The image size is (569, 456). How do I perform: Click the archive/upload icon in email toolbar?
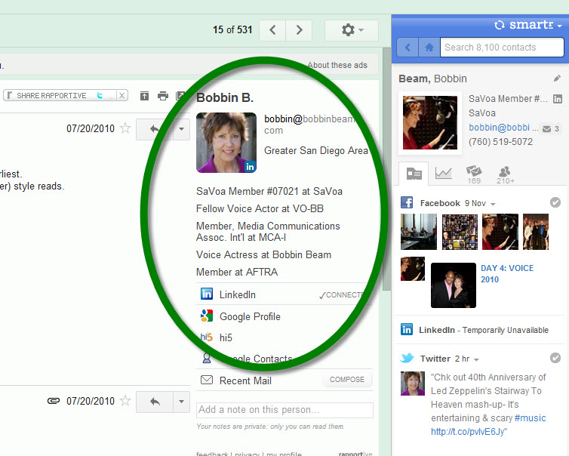click(x=144, y=96)
